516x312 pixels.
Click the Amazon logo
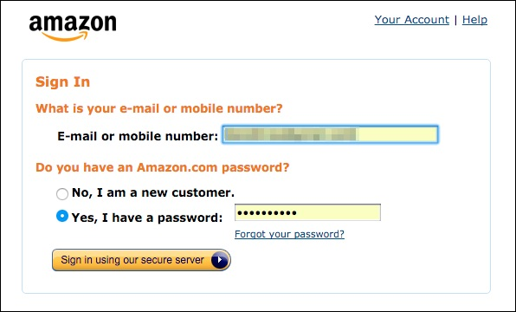pyautogui.click(x=73, y=29)
